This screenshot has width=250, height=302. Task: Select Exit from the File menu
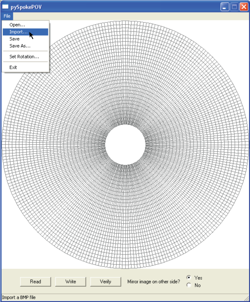click(25, 67)
